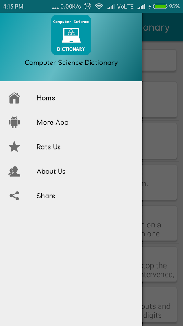This screenshot has width=183, height=326.
Task: Open the Home menu item
Action: coord(71,98)
